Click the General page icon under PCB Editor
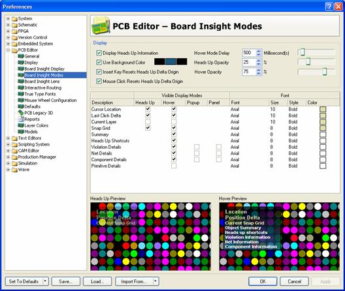The image size is (345, 291). pos(21,56)
